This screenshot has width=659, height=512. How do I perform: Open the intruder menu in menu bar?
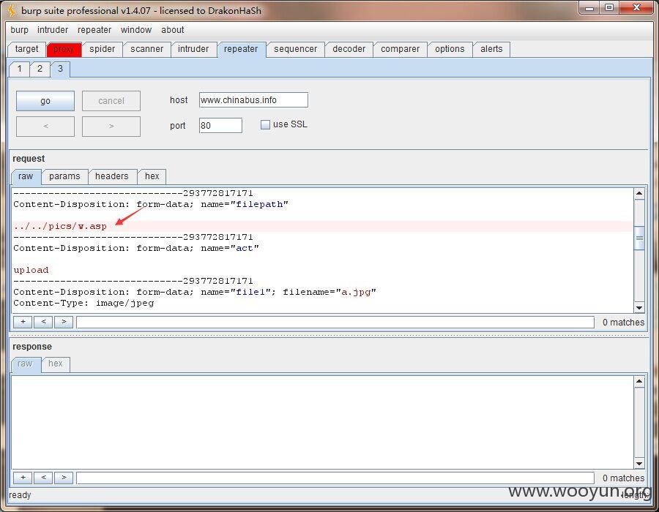coord(53,30)
